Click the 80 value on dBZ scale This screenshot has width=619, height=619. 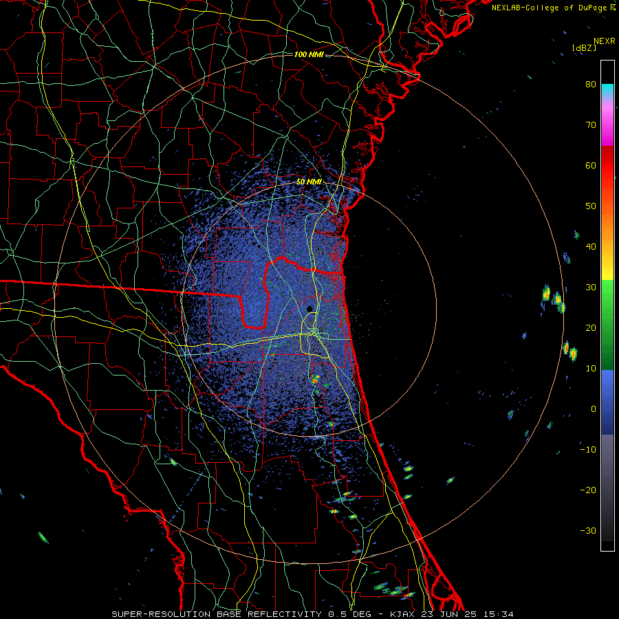click(x=591, y=85)
